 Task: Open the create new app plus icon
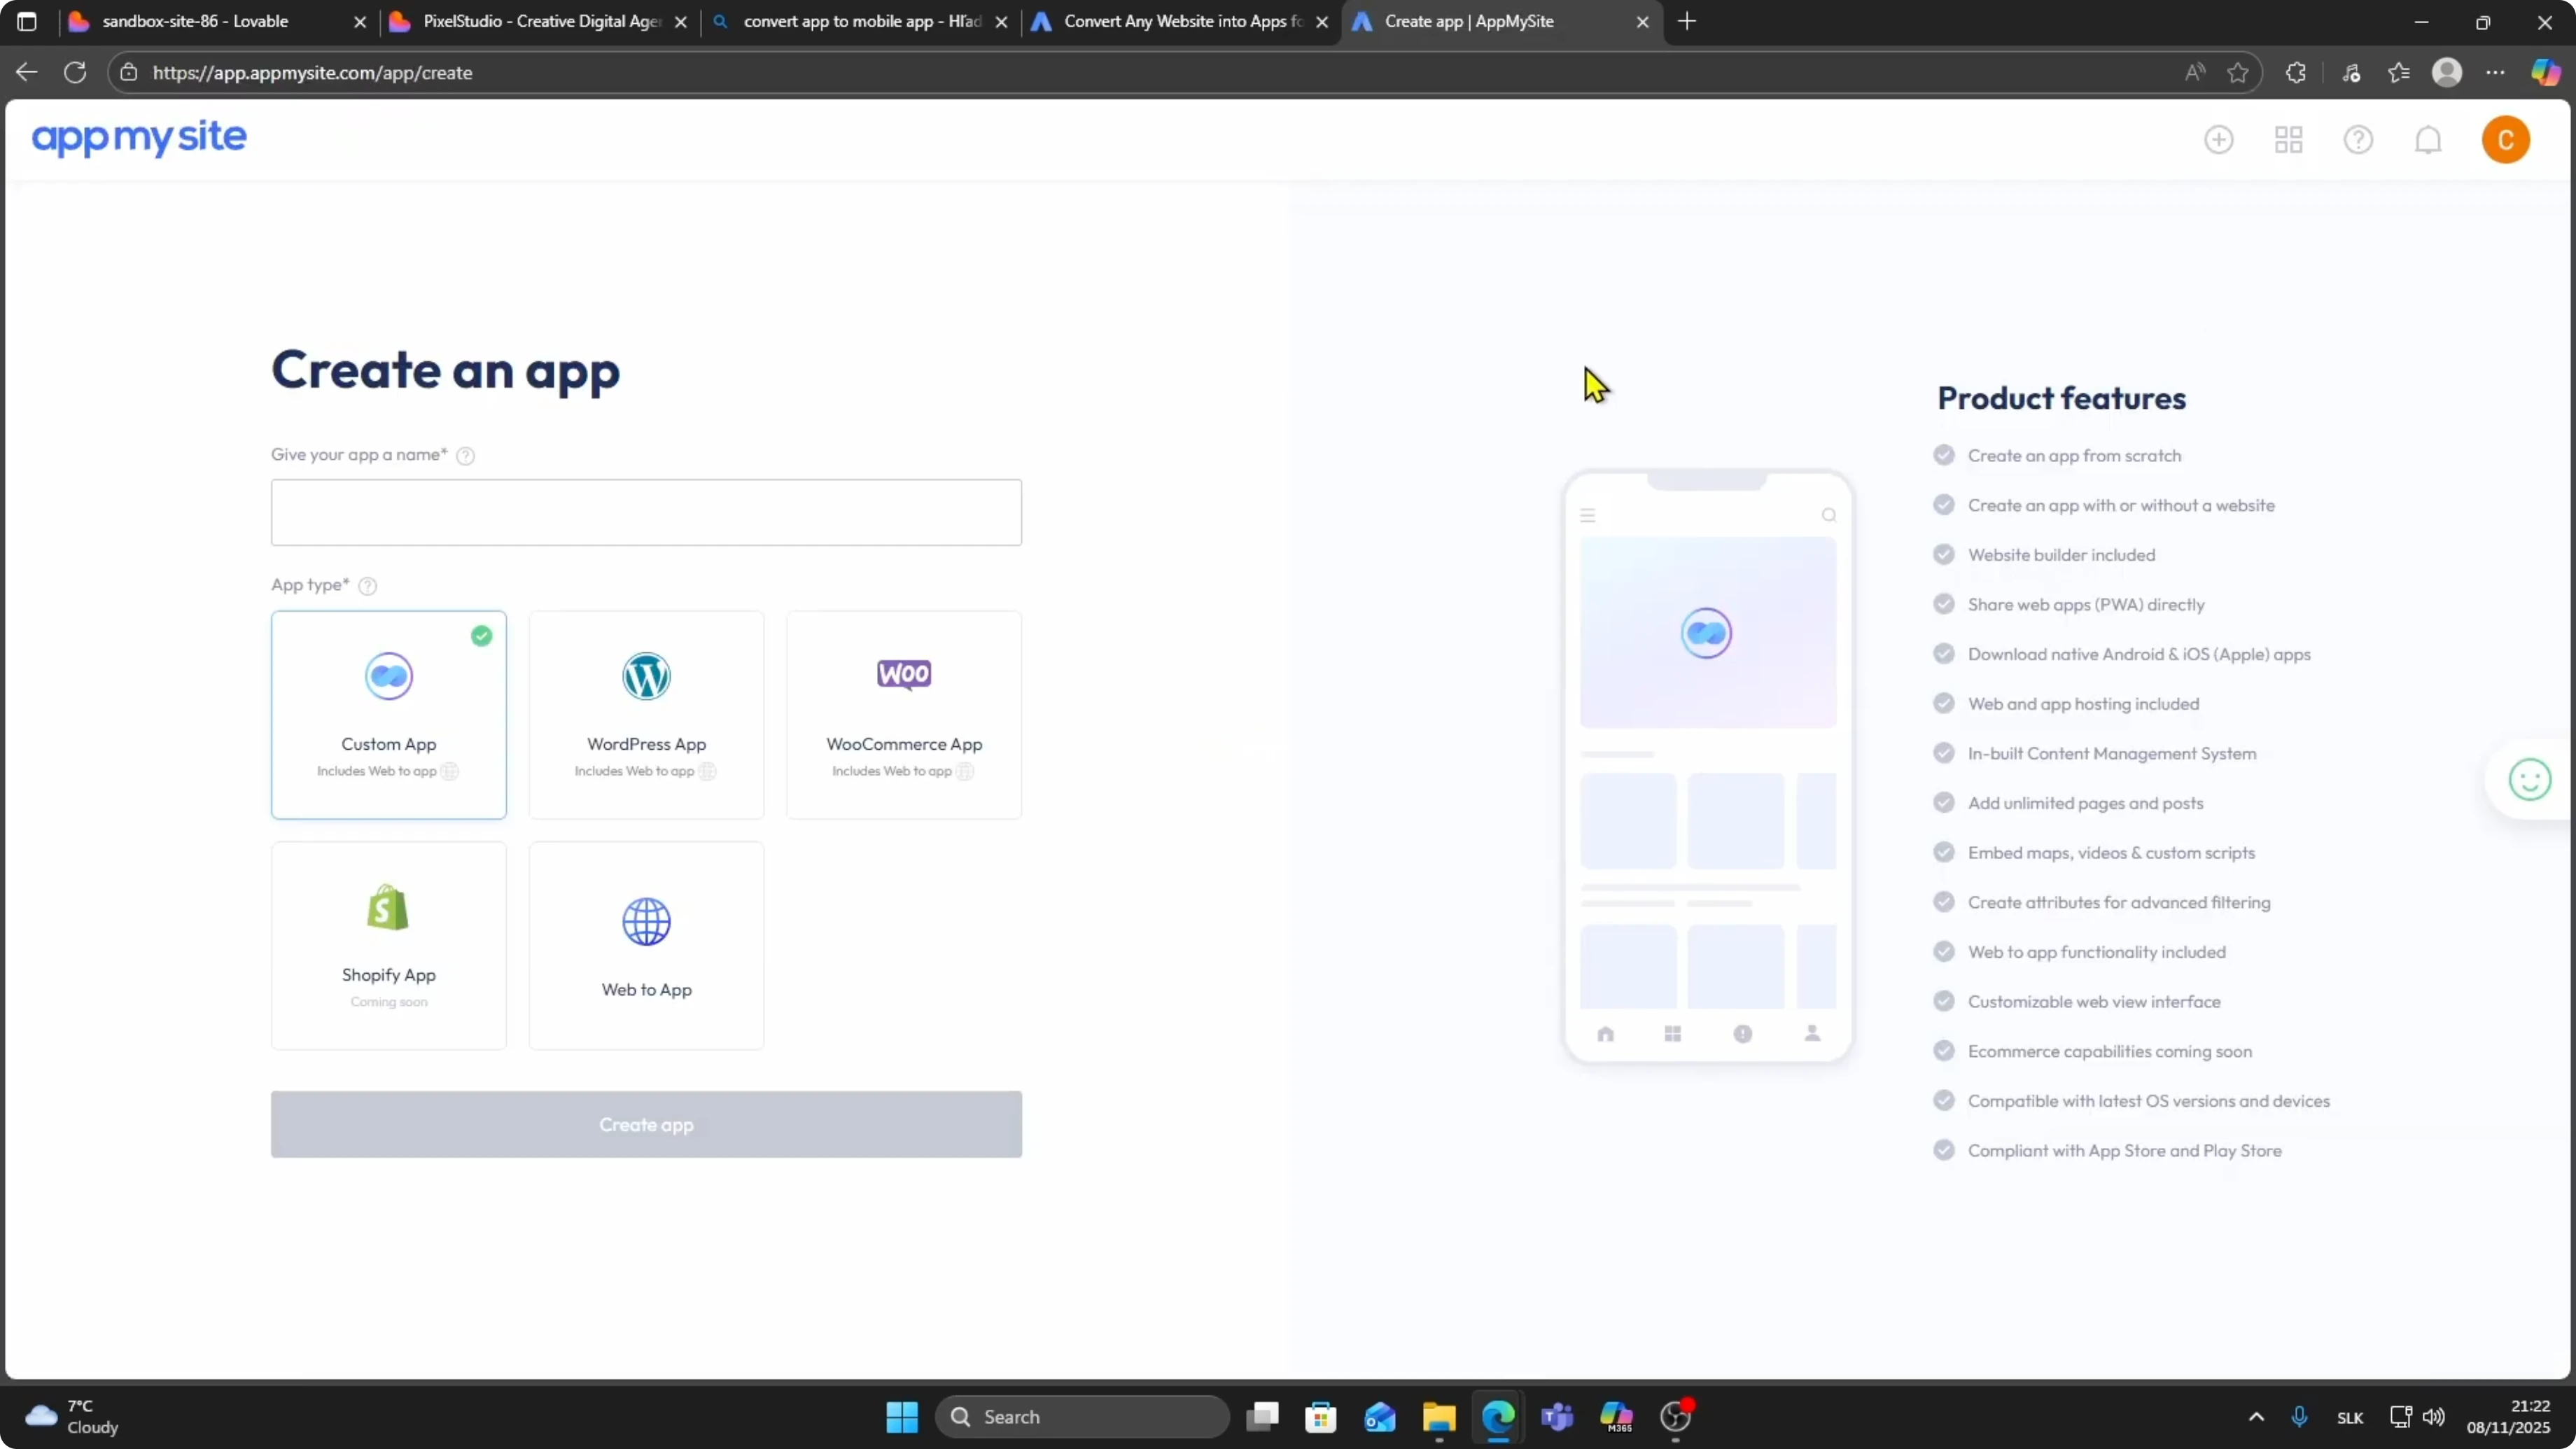(x=2218, y=139)
